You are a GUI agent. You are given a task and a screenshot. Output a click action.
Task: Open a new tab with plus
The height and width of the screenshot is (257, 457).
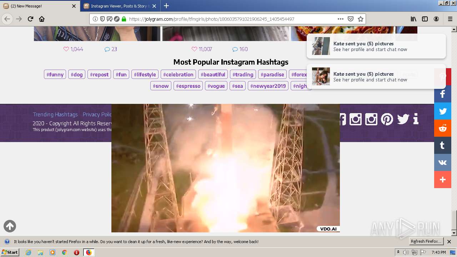166,6
